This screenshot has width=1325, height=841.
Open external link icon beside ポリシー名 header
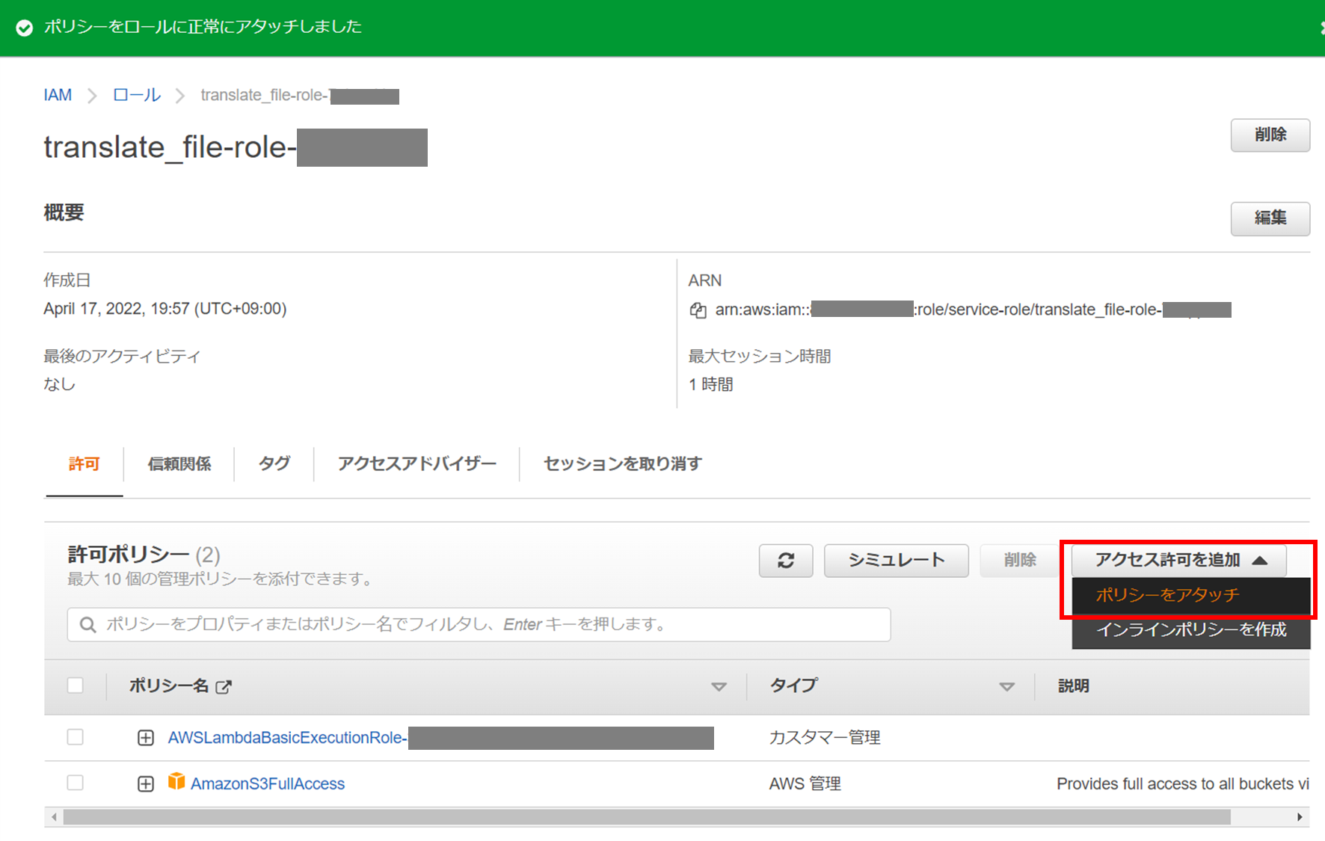point(224,686)
